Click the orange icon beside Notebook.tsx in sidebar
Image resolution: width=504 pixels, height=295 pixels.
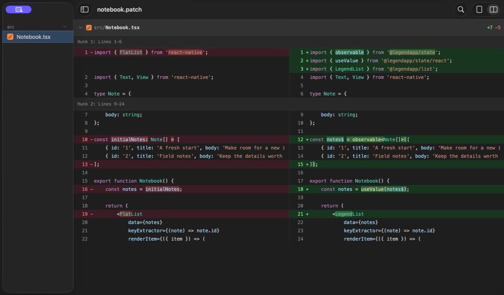(x=10, y=37)
